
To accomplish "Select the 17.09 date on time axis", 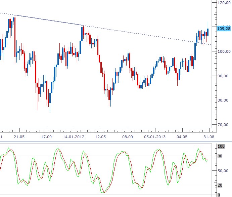I will 46,137.
